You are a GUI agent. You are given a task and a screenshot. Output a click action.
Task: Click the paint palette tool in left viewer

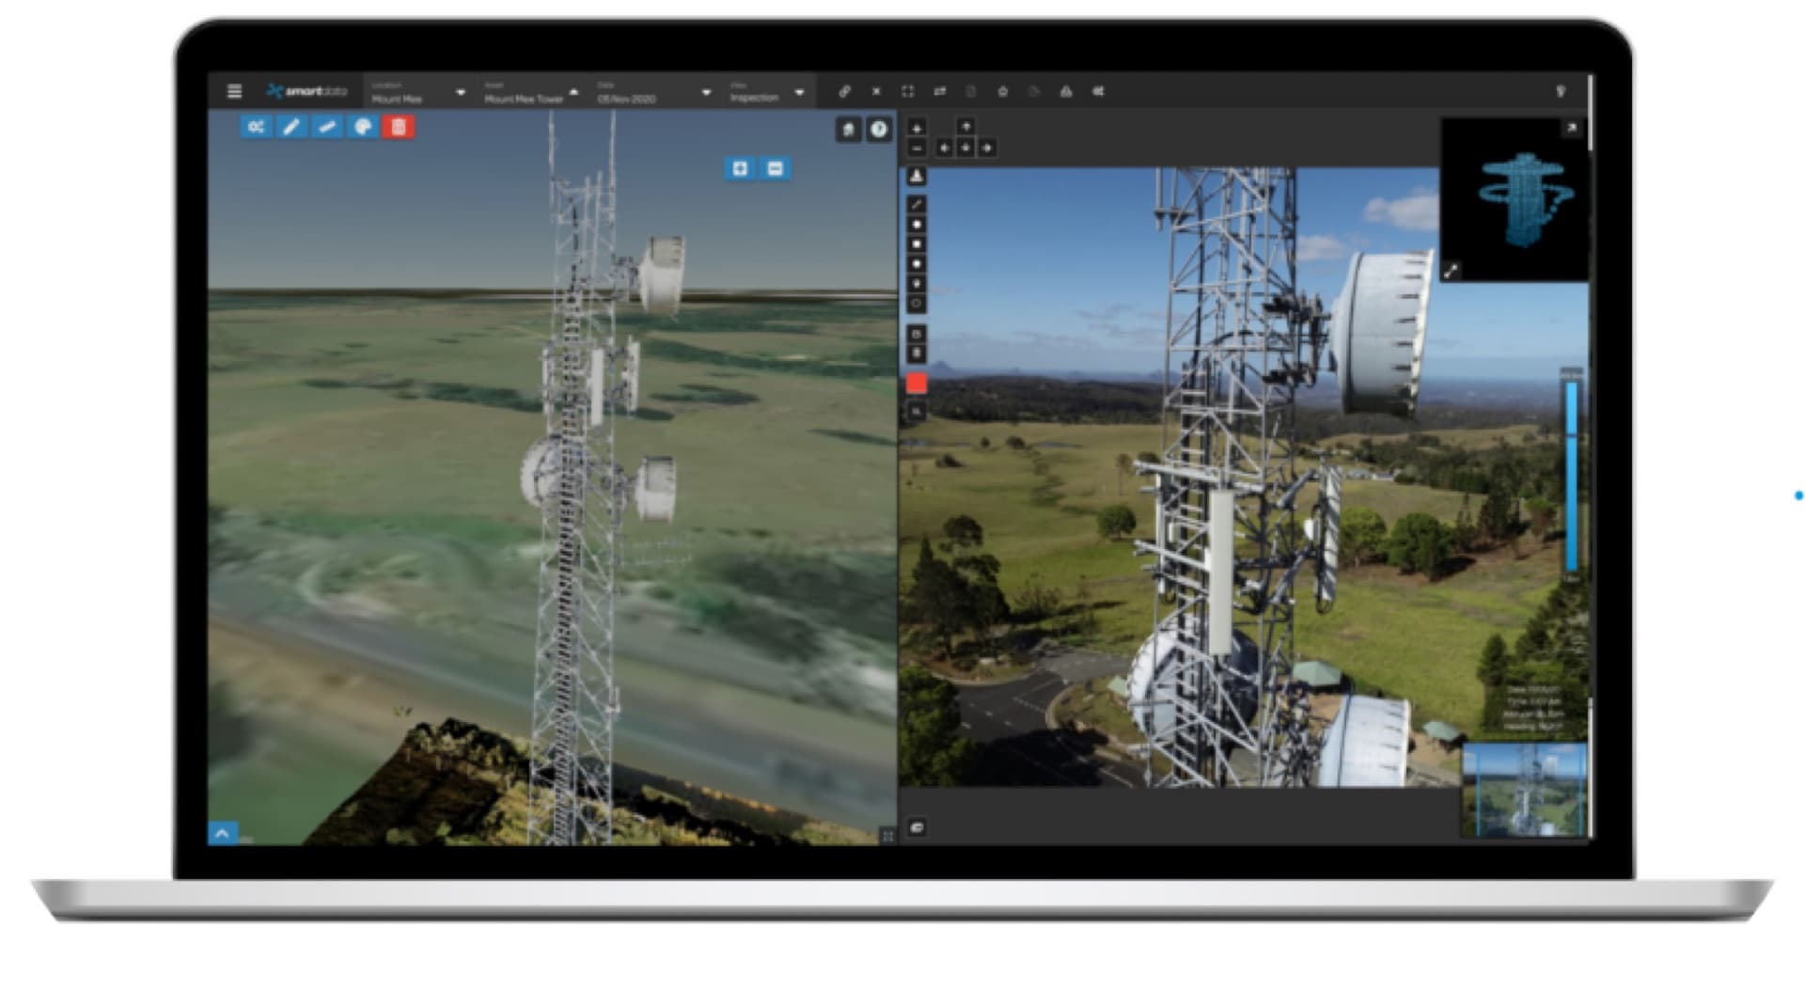point(364,127)
